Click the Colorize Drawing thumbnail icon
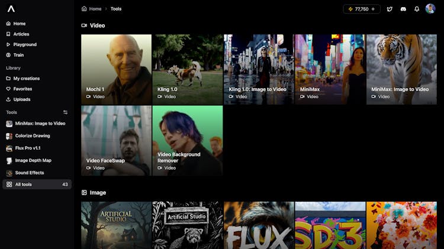The image size is (444, 249). coord(9,136)
